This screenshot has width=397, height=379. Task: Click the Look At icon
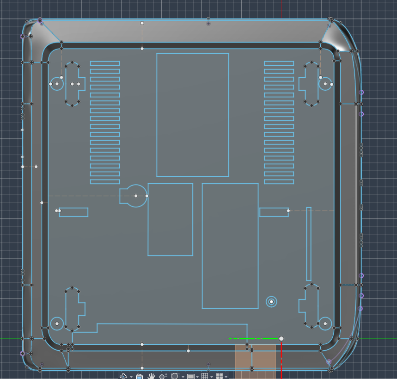click(x=139, y=376)
